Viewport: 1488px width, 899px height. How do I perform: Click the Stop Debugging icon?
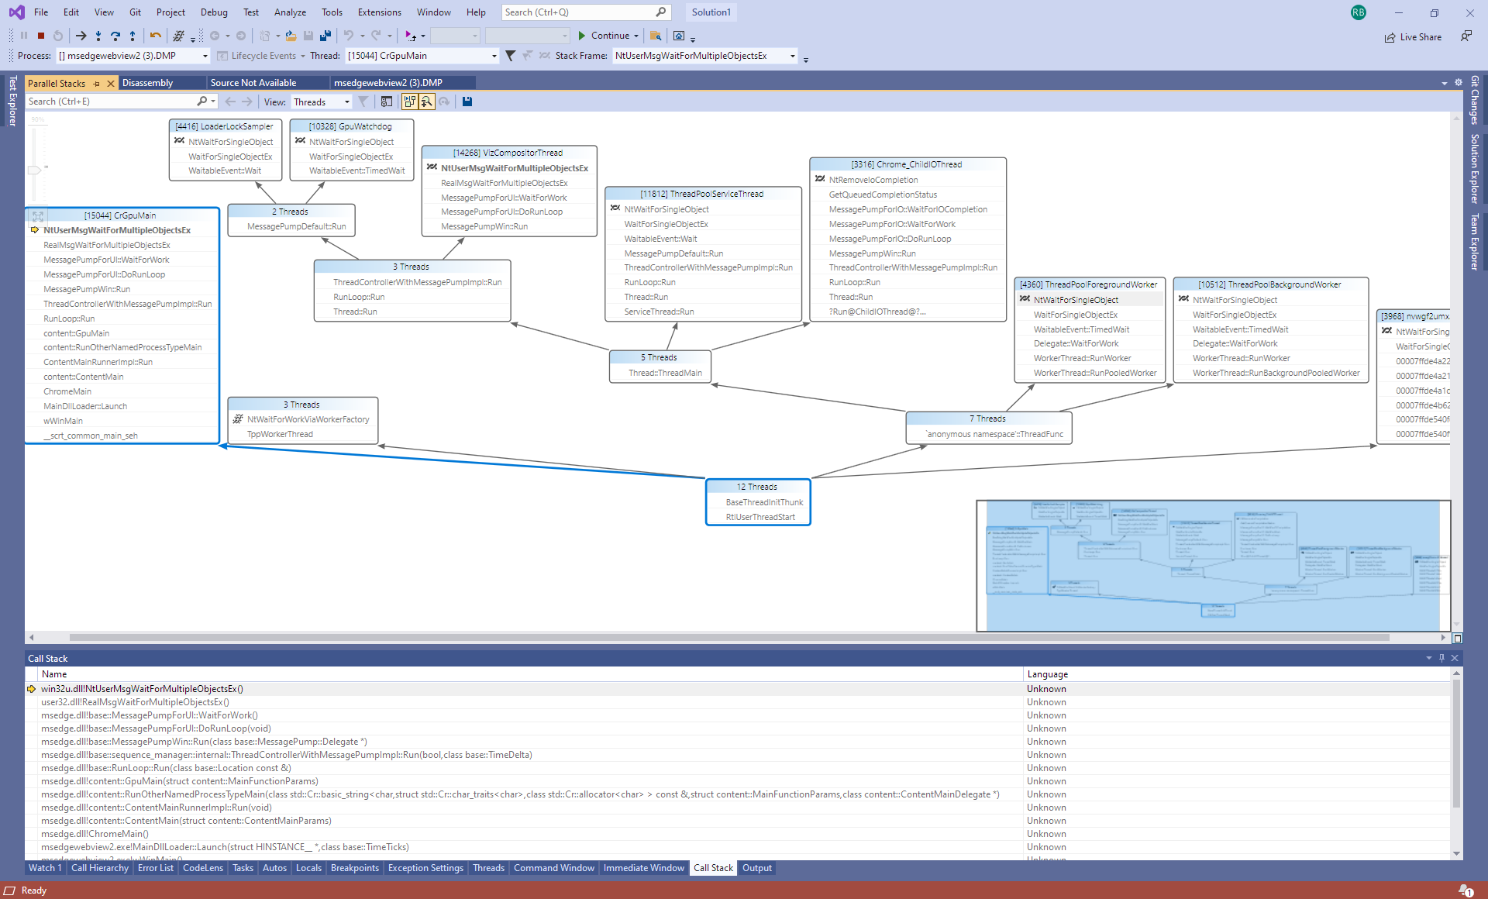tap(41, 36)
